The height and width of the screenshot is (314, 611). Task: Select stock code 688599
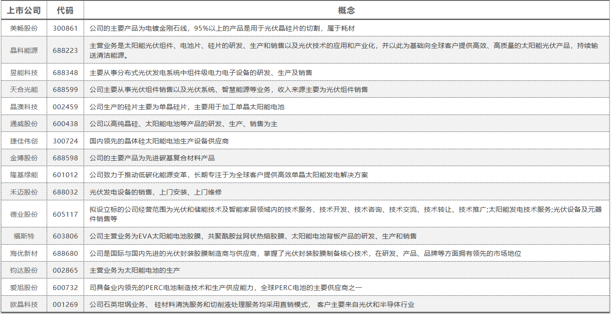coord(65,90)
